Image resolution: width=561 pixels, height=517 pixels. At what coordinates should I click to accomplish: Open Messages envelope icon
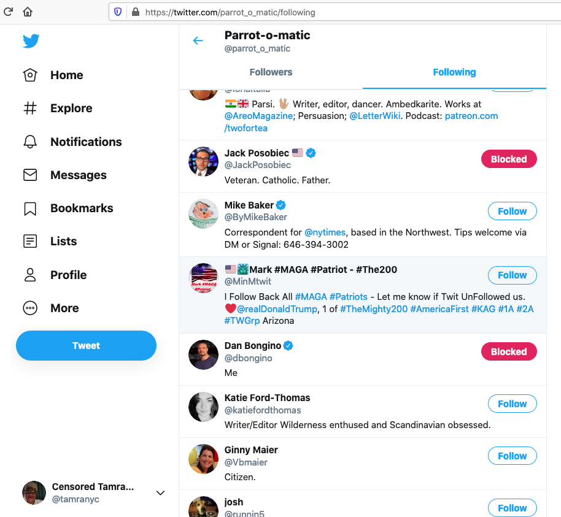(30, 175)
